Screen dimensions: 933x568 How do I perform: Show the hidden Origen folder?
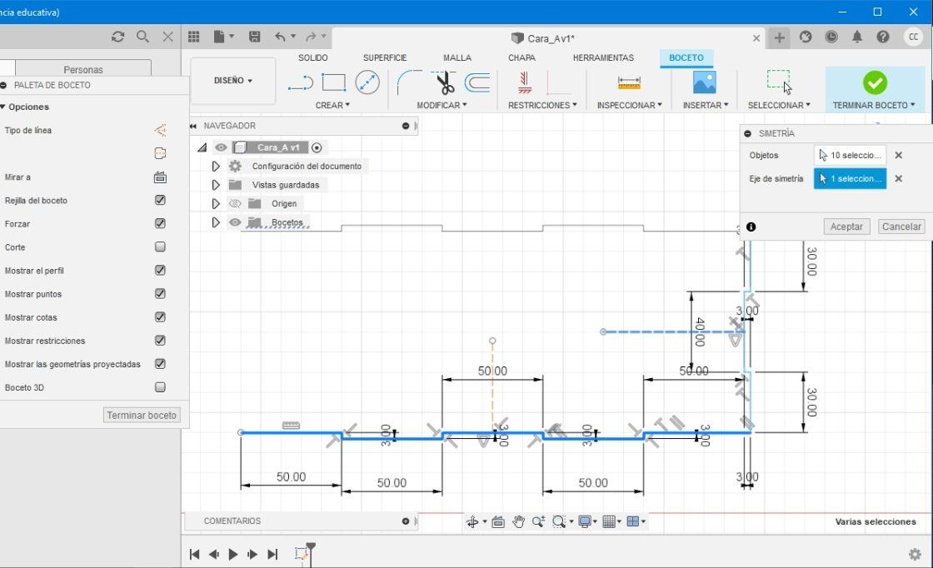pyautogui.click(x=235, y=203)
